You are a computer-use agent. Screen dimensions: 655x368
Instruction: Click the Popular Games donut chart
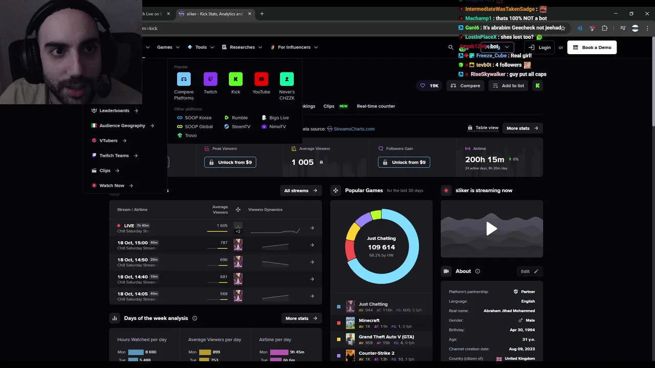coord(382,246)
